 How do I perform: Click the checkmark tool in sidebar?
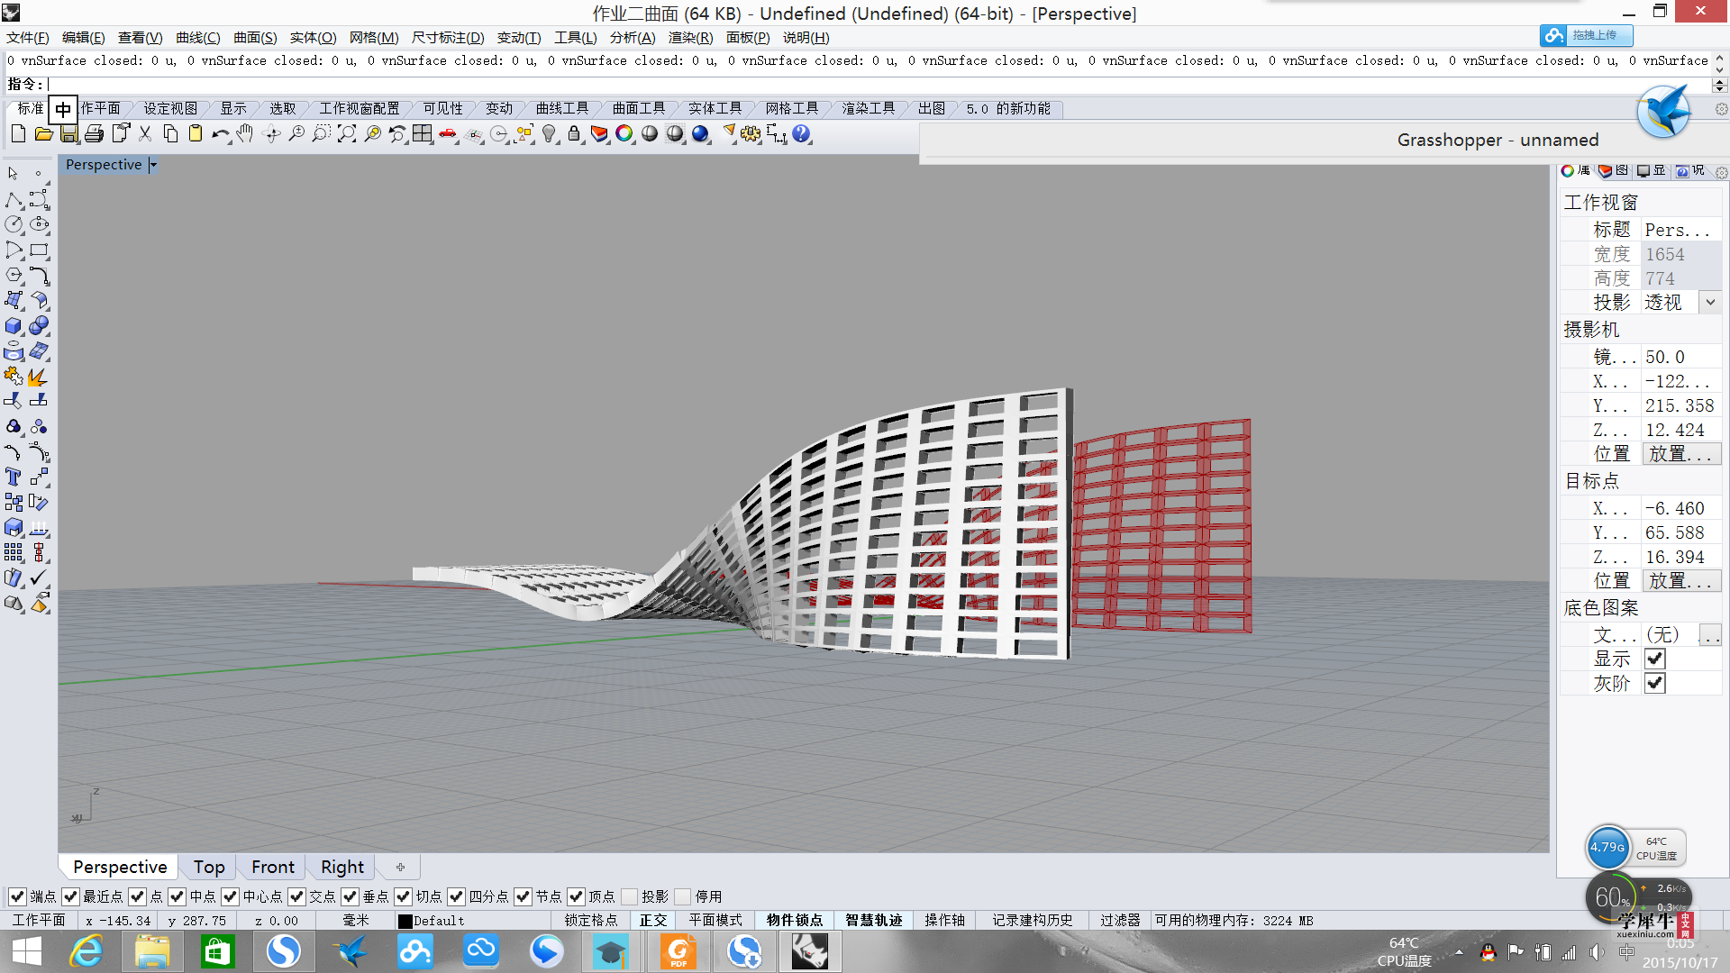tap(39, 577)
